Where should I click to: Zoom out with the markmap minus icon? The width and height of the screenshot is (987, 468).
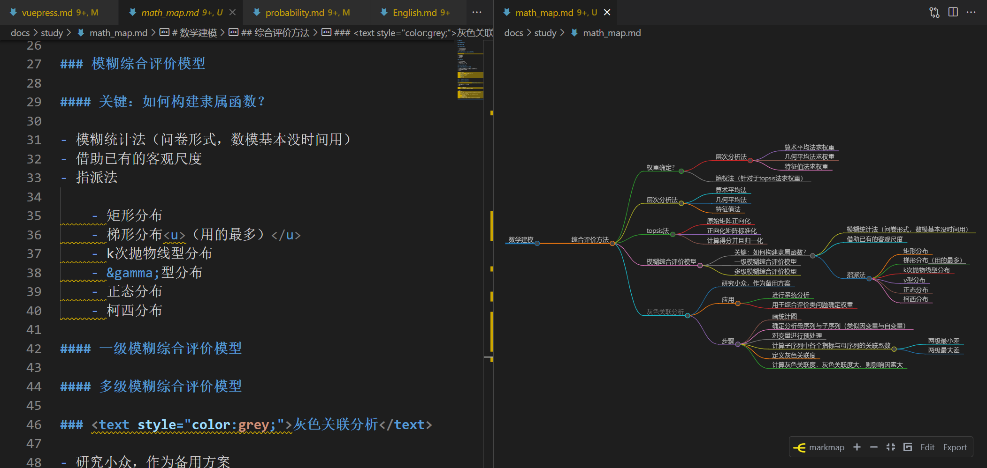click(874, 447)
